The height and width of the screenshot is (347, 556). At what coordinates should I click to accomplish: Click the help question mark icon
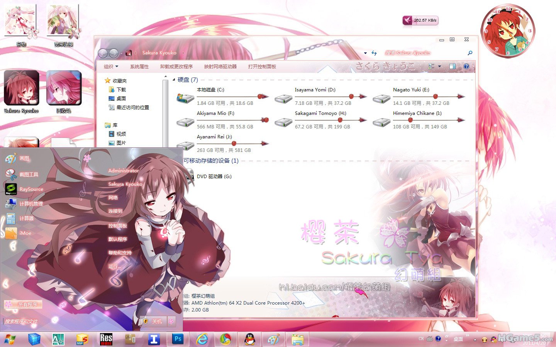[466, 66]
